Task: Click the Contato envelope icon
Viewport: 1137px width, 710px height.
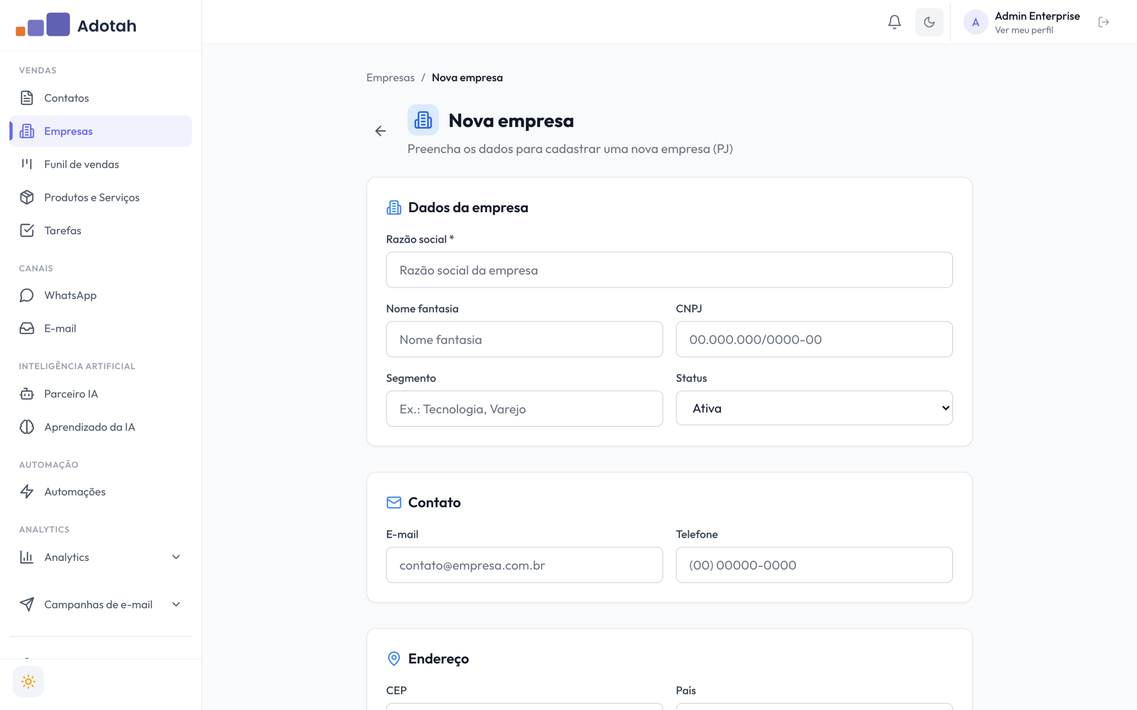Action: (394, 502)
